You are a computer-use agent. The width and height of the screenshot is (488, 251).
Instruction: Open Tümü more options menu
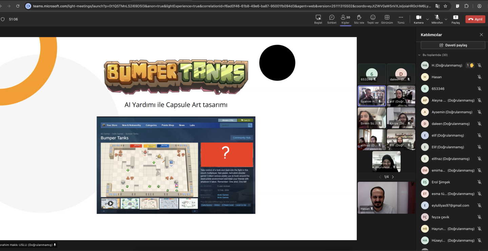[x=401, y=19]
